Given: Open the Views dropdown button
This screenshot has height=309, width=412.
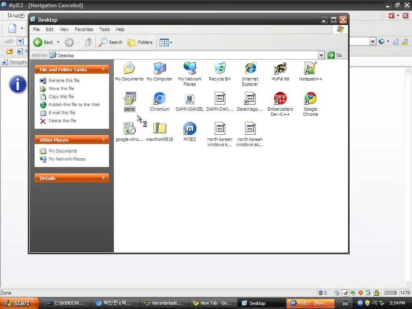Looking at the screenshot, I should click(x=166, y=42).
